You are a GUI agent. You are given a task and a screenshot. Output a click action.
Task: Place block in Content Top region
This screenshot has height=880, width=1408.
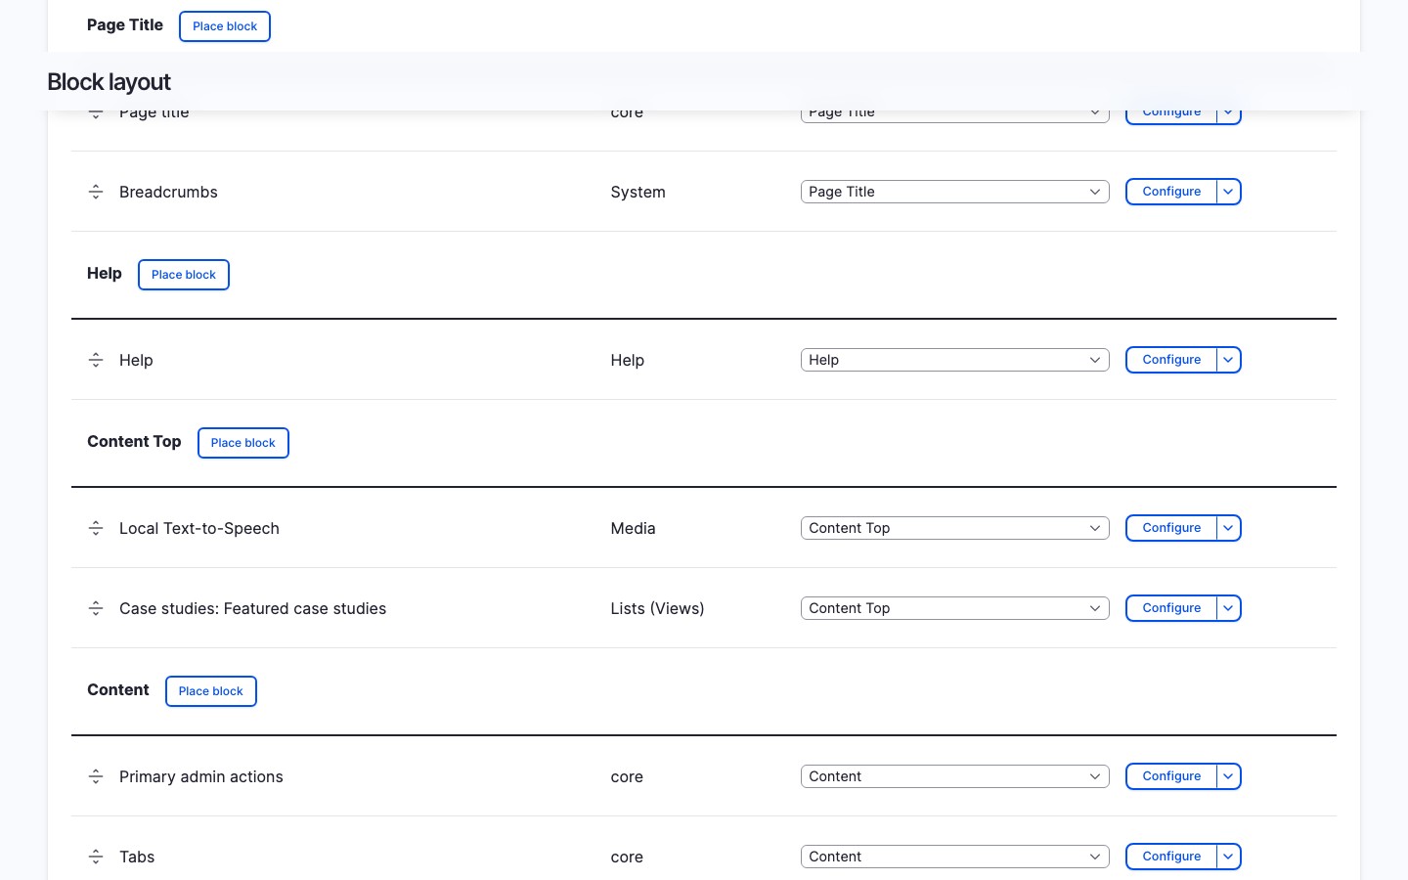243,443
